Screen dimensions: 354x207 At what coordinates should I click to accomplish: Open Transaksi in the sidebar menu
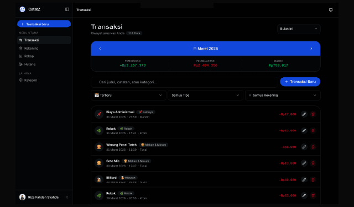pos(44,40)
